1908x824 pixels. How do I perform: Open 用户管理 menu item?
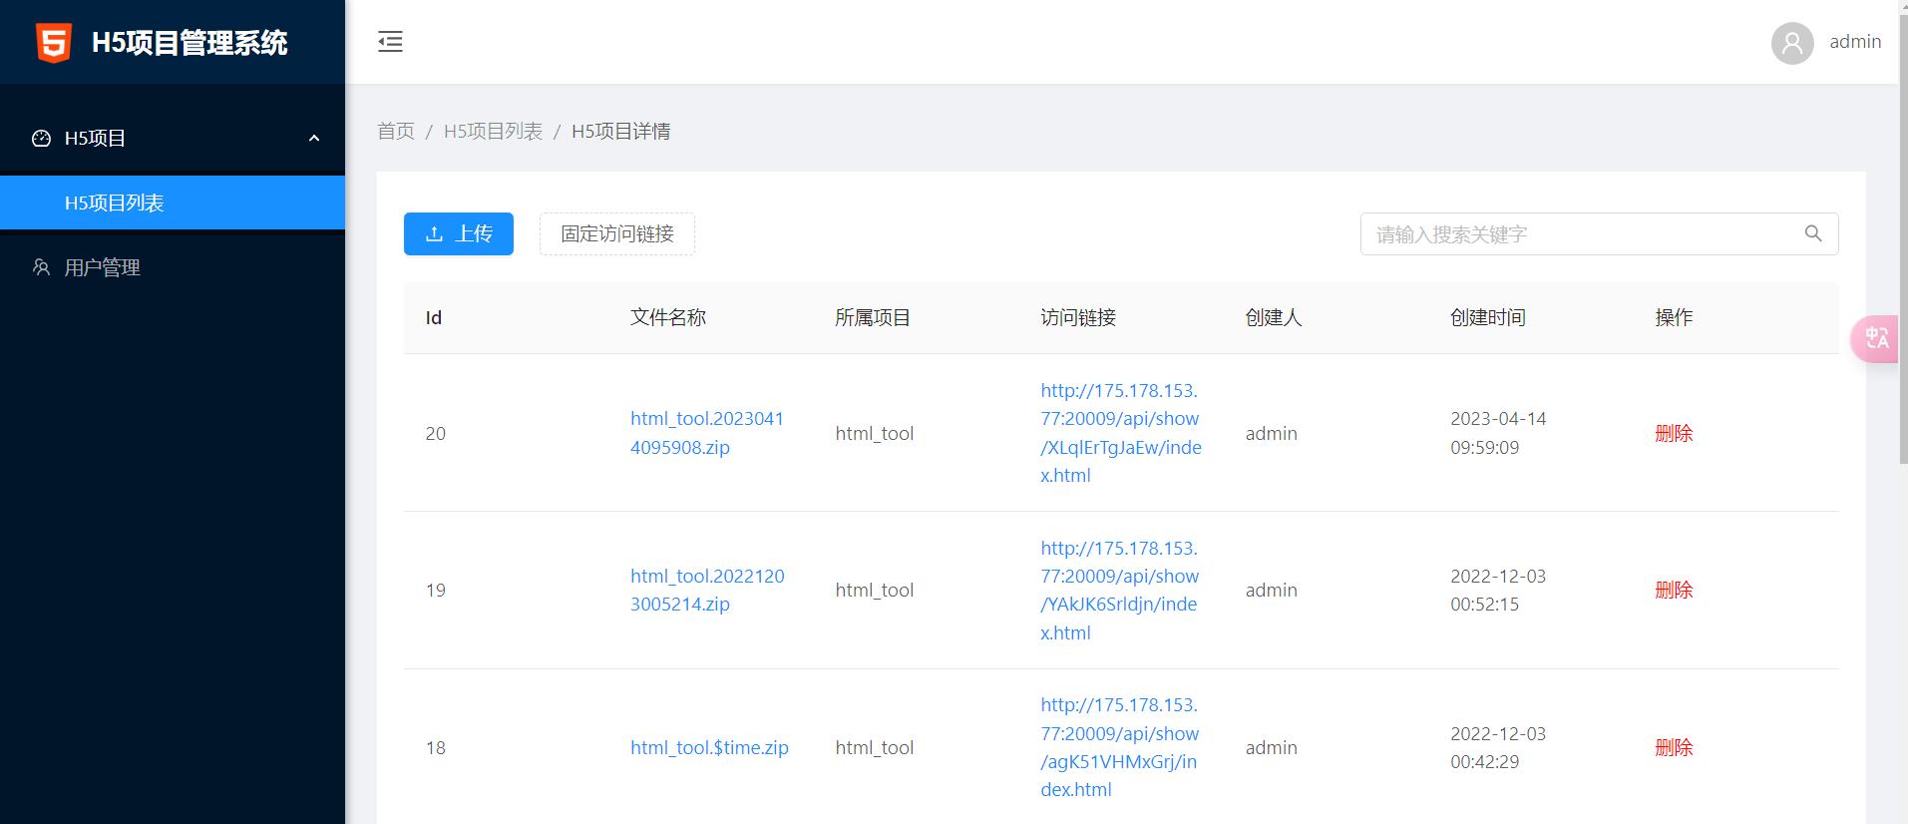[102, 267]
